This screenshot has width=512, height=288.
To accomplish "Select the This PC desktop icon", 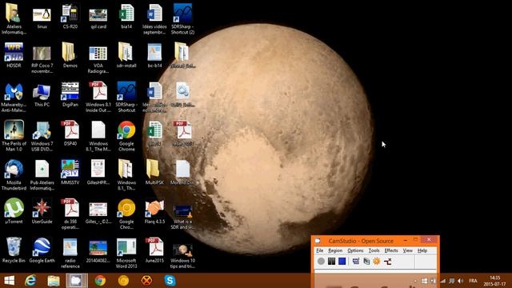I will pos(42,94).
